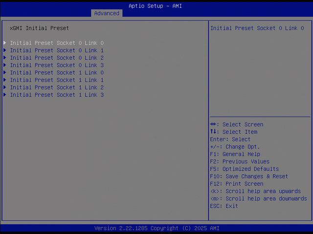The image size is (313, 234).
Task: Click the version copyright footer text
Action: [156, 228]
